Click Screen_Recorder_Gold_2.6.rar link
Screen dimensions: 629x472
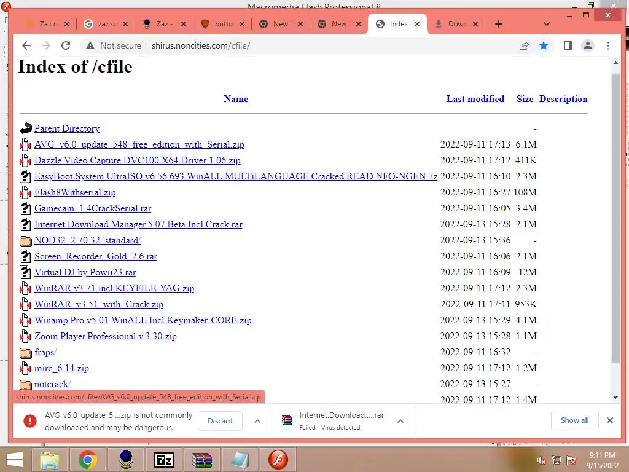click(x=95, y=256)
